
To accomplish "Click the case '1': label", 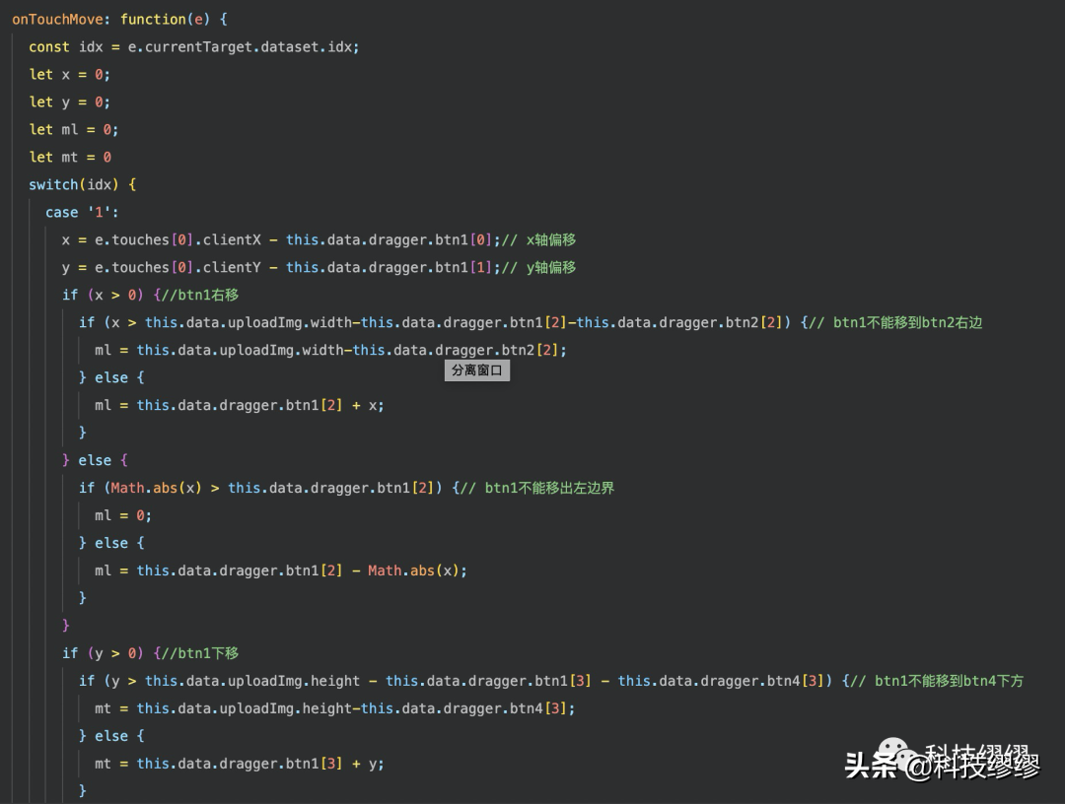I will tap(82, 212).
